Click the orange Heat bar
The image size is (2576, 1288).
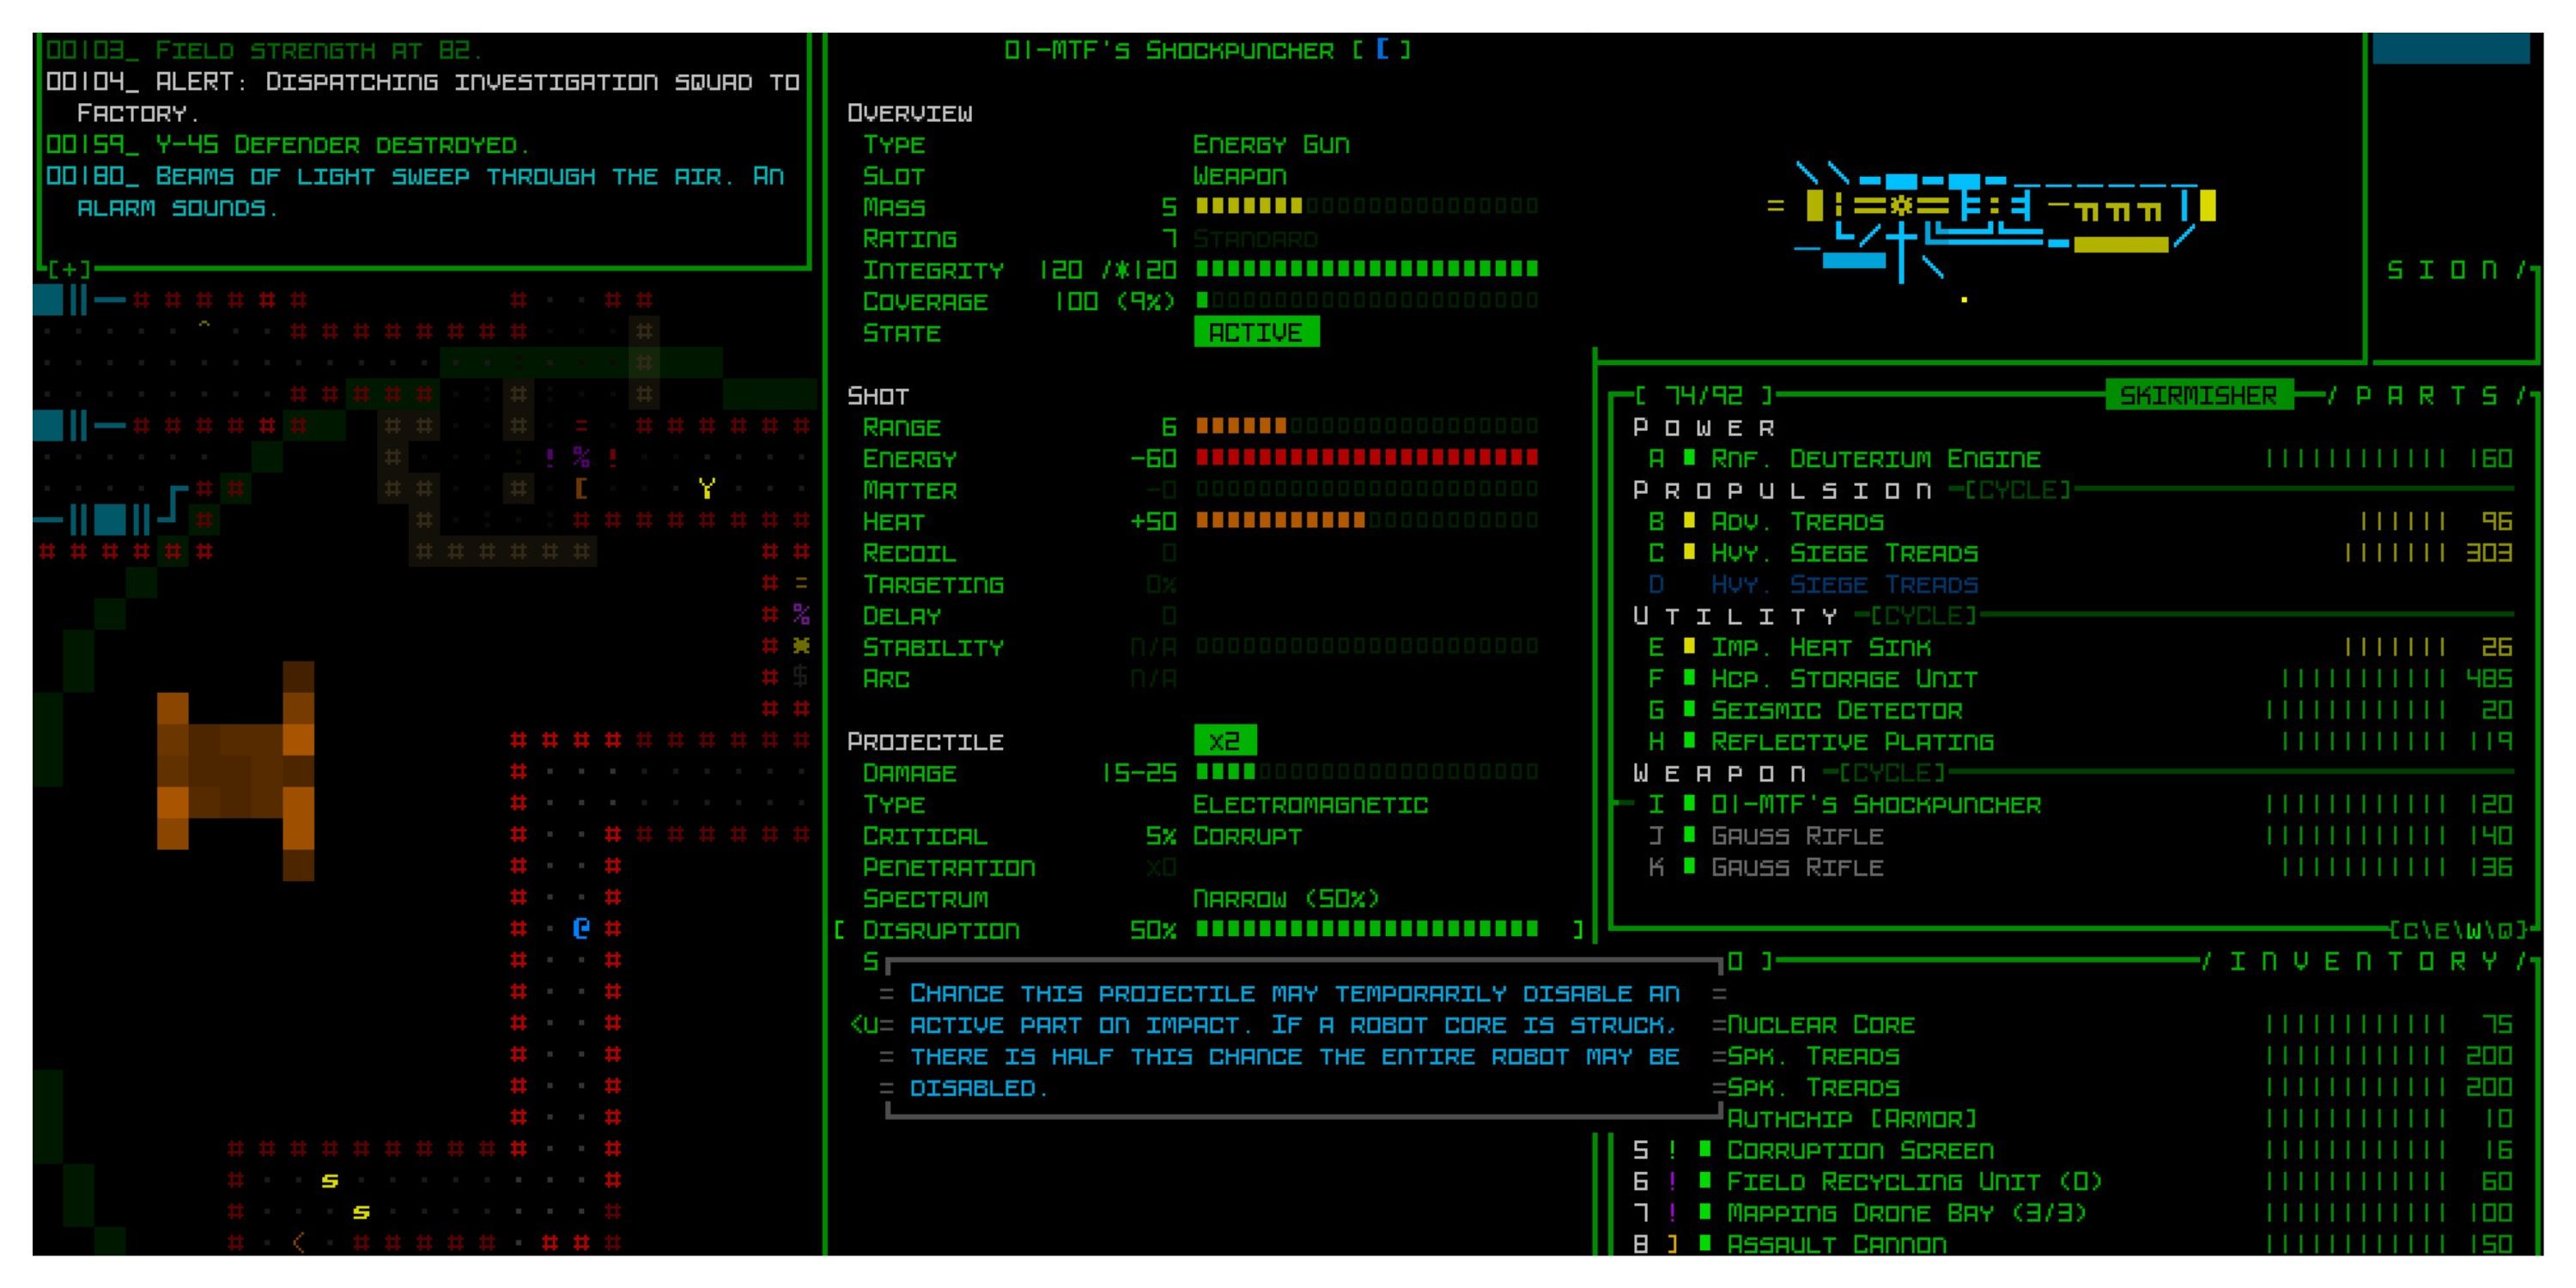[x=1281, y=521]
